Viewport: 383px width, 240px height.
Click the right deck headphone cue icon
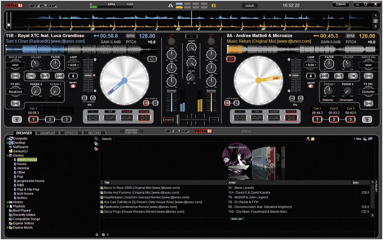[x=231, y=59]
